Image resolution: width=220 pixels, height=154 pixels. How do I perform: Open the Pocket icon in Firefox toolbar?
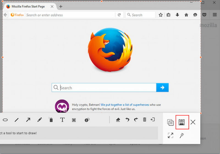[x=204, y=15]
